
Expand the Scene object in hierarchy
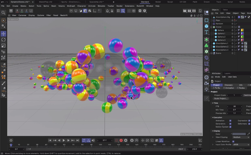[212, 53]
